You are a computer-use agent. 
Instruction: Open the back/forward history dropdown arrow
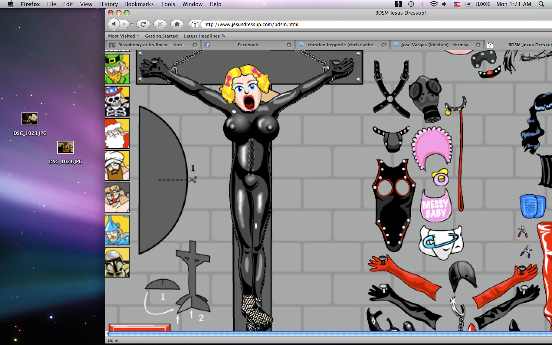(132, 24)
